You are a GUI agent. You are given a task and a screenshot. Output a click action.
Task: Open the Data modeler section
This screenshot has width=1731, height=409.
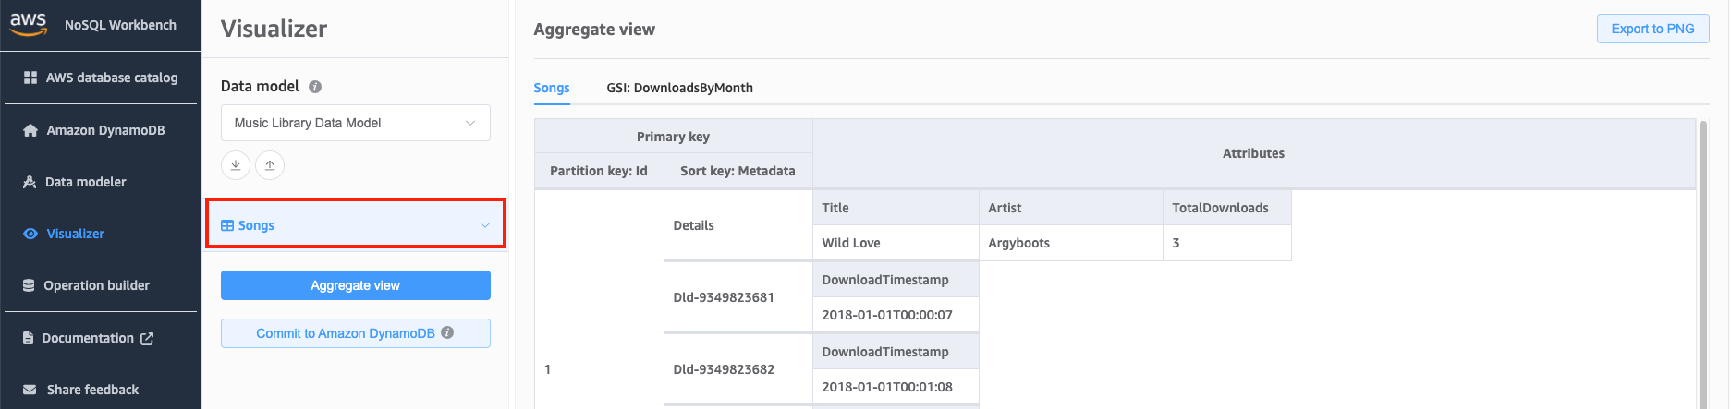point(85,182)
